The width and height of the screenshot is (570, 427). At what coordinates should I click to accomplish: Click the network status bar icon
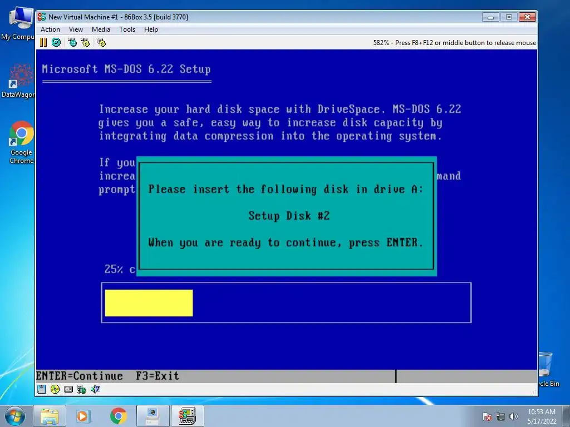tap(82, 389)
